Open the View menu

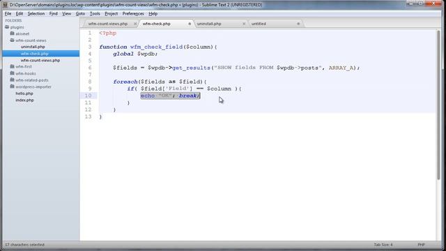coord(67,14)
